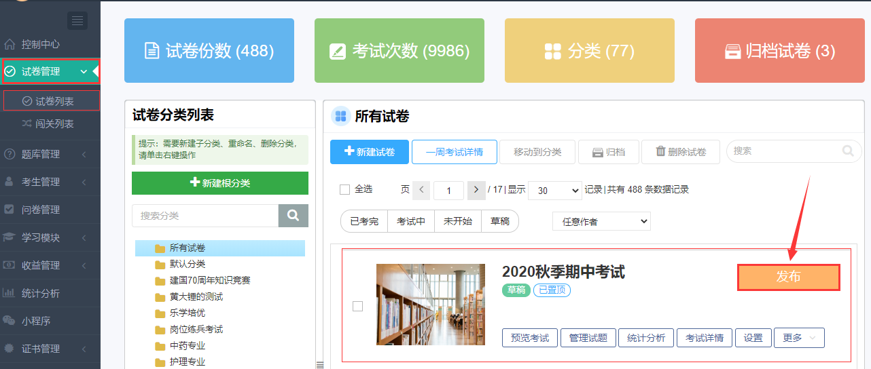The height and width of the screenshot is (369, 871).
Task: Go to previous page arrow
Action: tap(421, 190)
